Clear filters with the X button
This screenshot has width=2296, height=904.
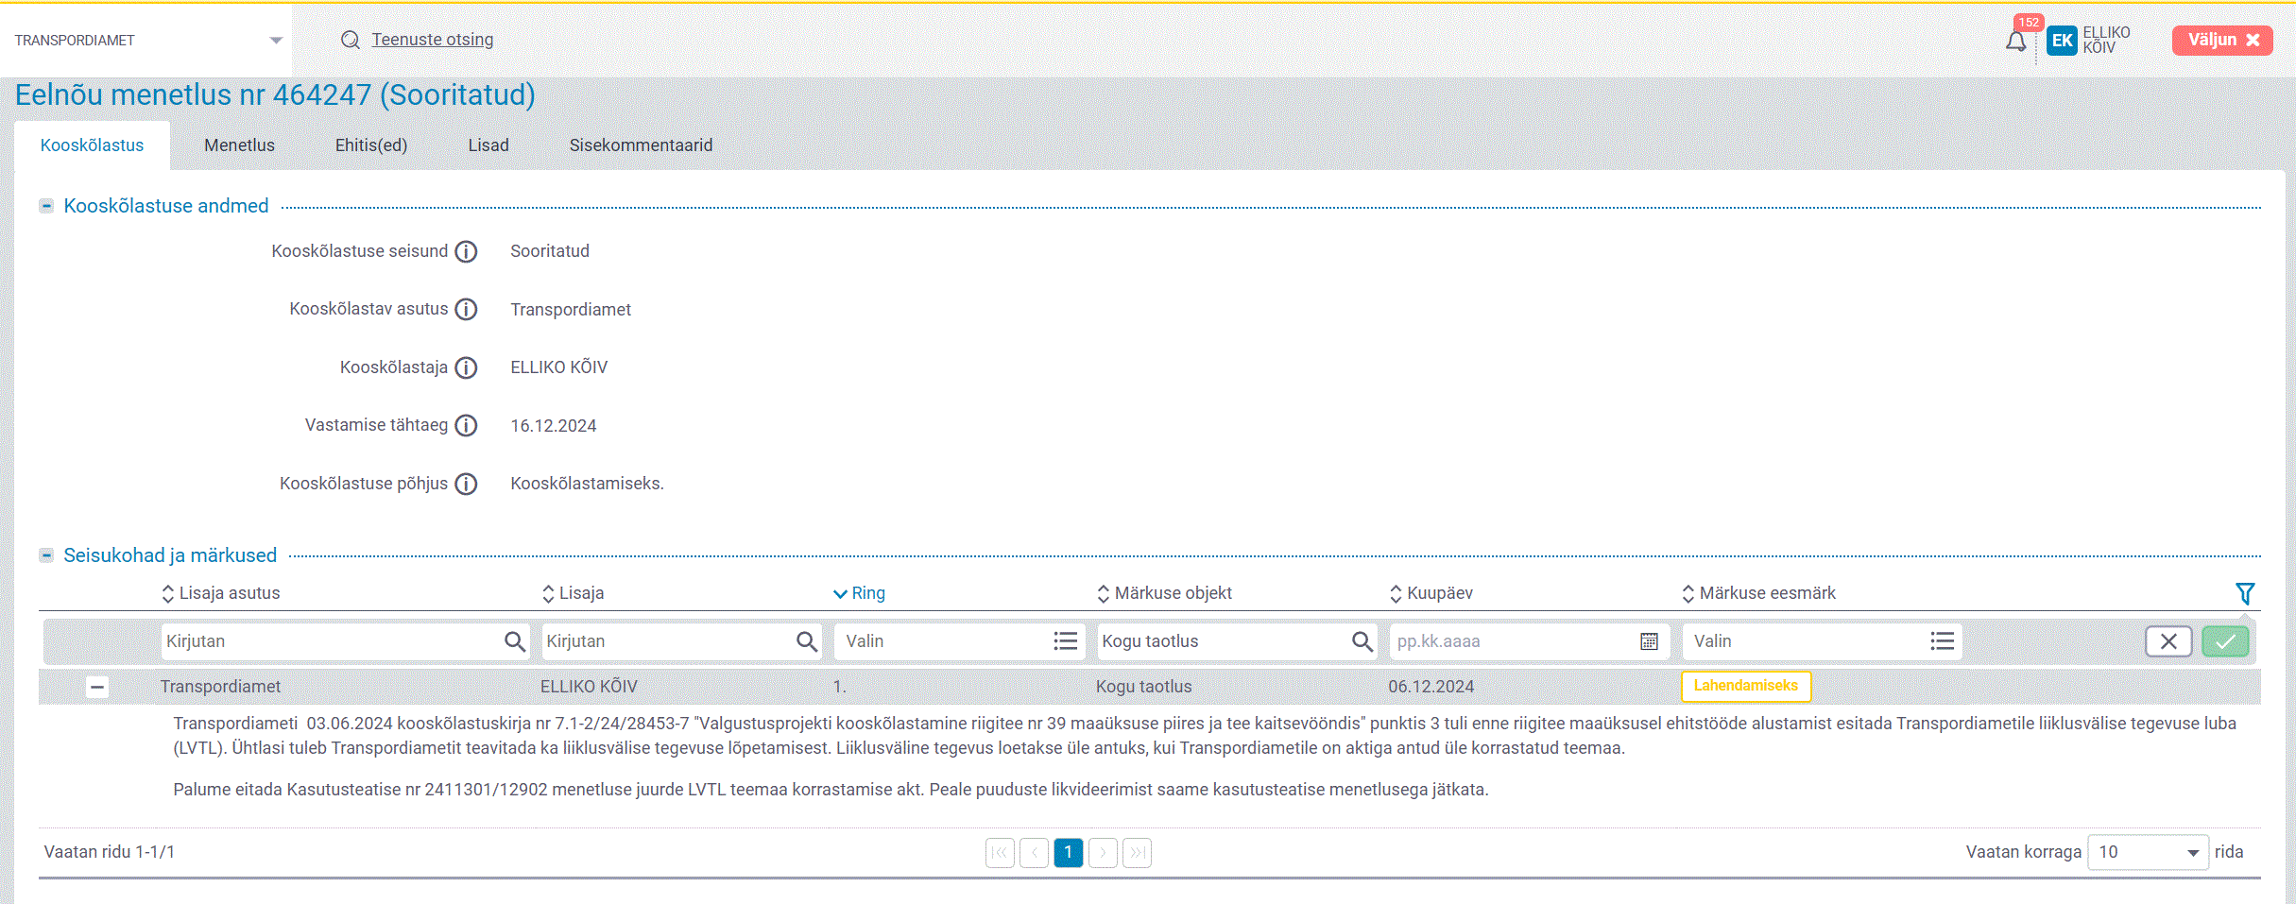(2168, 641)
